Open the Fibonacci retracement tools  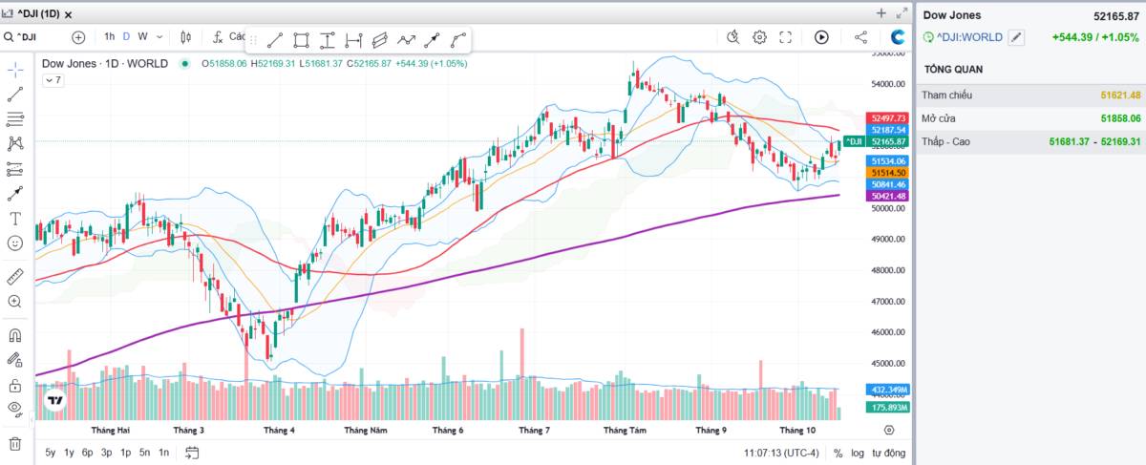coord(15,119)
